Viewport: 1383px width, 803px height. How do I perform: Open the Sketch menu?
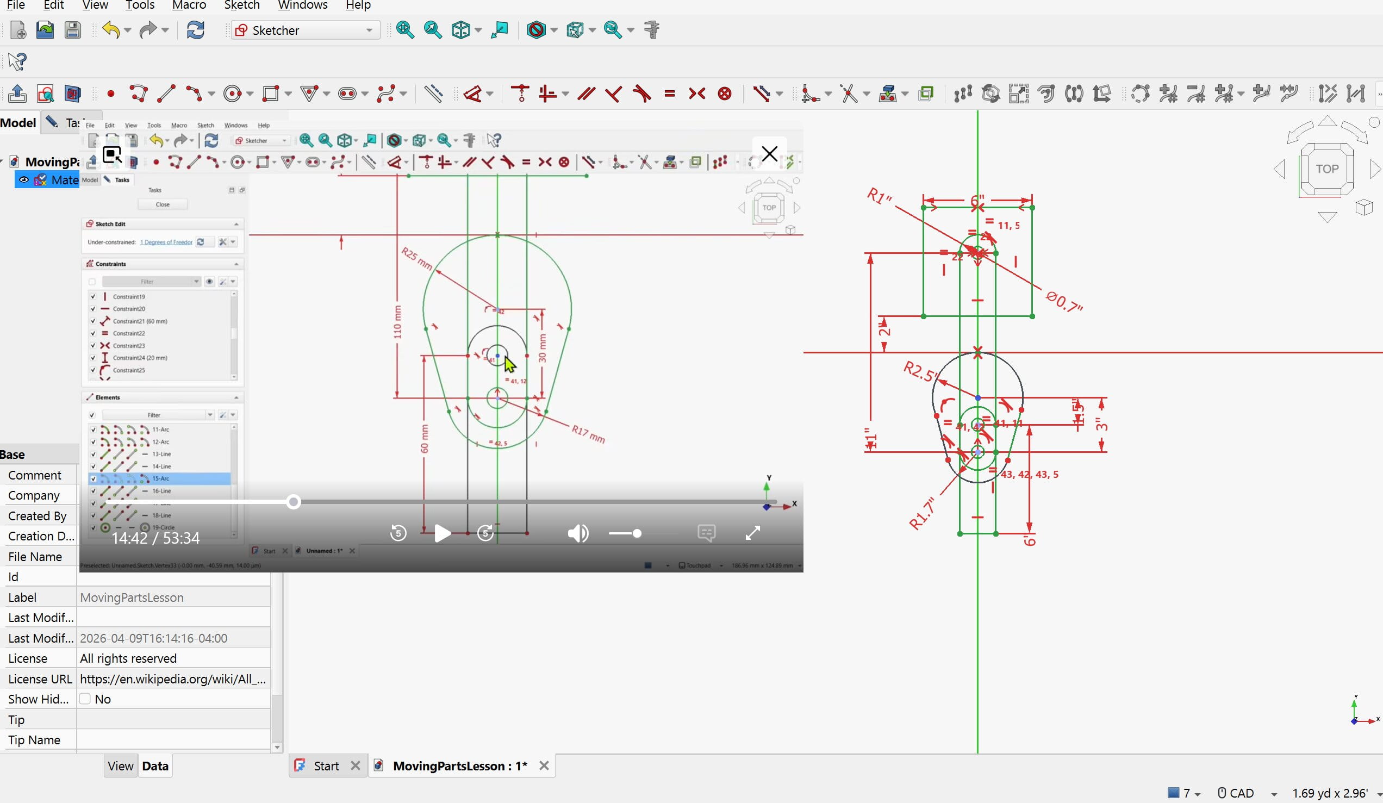(x=241, y=5)
